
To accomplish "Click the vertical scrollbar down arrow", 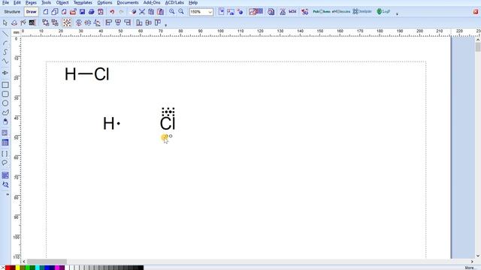I will [478, 256].
